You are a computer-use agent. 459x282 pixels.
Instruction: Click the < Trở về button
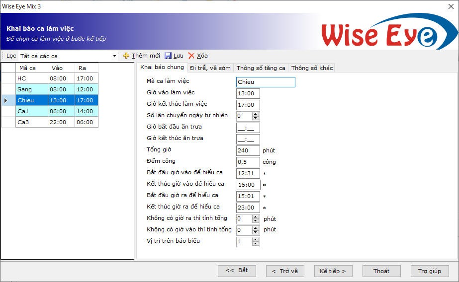(285, 271)
